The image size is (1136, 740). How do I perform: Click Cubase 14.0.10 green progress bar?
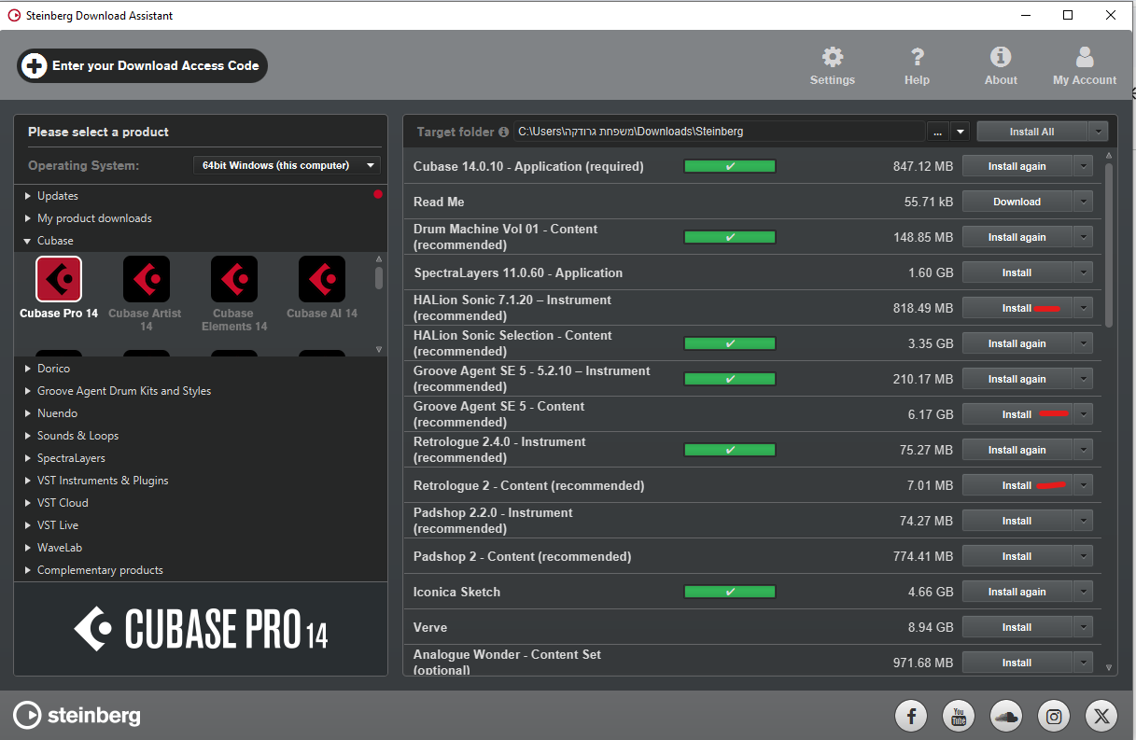[x=730, y=166]
